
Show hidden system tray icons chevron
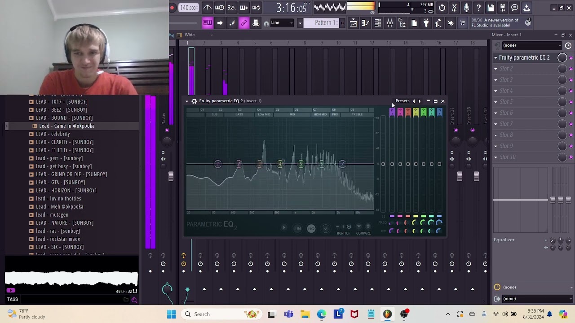pos(448,314)
